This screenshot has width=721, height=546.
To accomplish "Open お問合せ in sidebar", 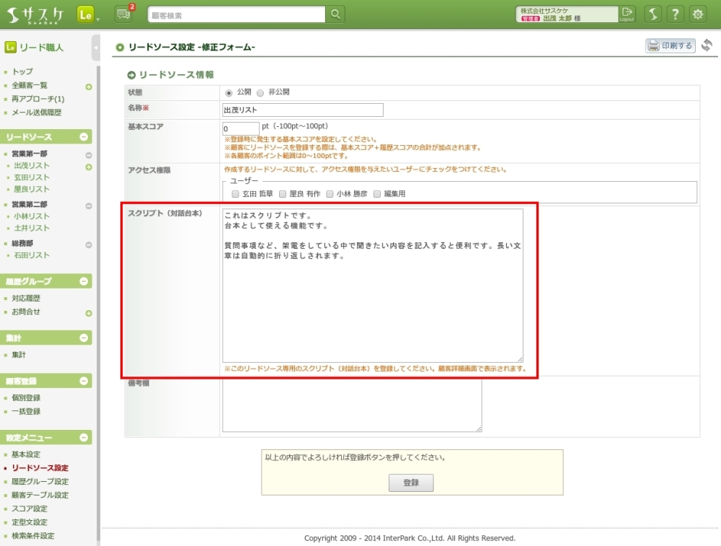I will 26,312.
